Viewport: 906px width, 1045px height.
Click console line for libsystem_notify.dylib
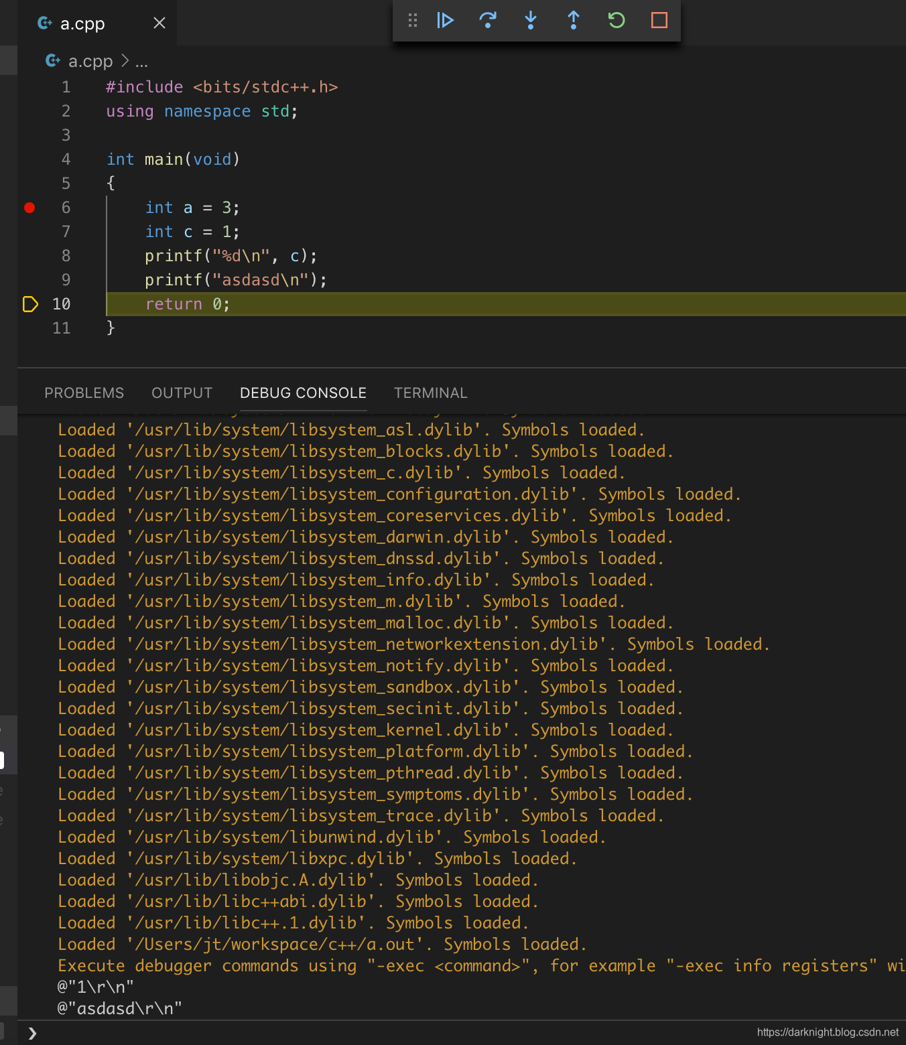click(x=366, y=666)
